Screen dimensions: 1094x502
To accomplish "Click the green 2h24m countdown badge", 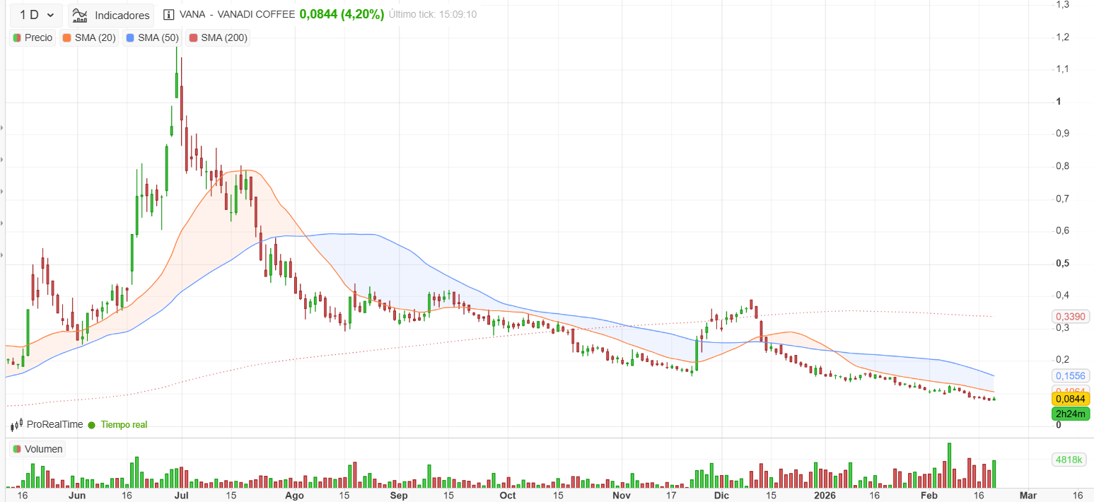I will point(1070,414).
